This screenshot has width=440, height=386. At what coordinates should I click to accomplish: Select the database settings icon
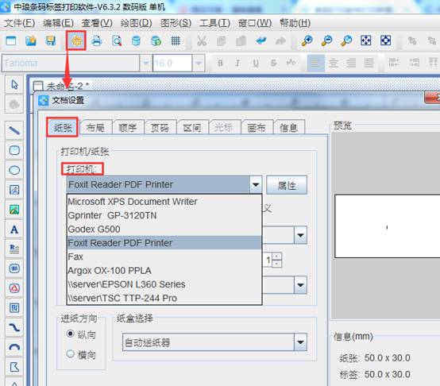pyautogui.click(x=136, y=41)
